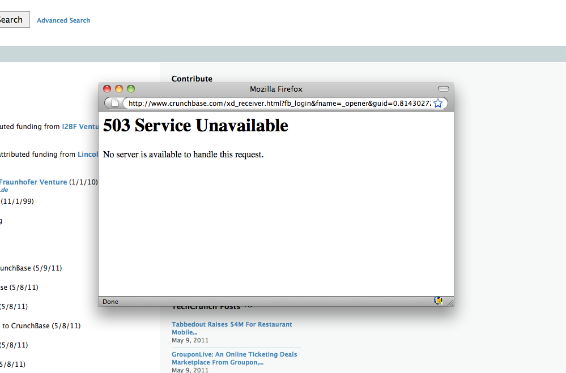Zoom the popup using the green button
This screenshot has height=373, width=566.
pos(131,89)
